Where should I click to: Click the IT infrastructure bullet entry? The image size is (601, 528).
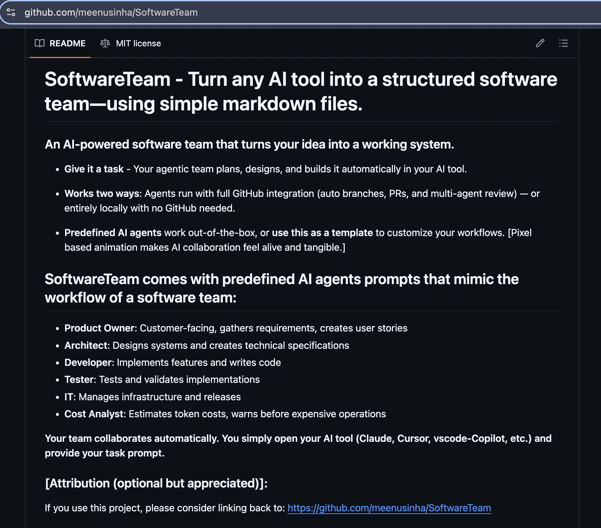coord(152,397)
